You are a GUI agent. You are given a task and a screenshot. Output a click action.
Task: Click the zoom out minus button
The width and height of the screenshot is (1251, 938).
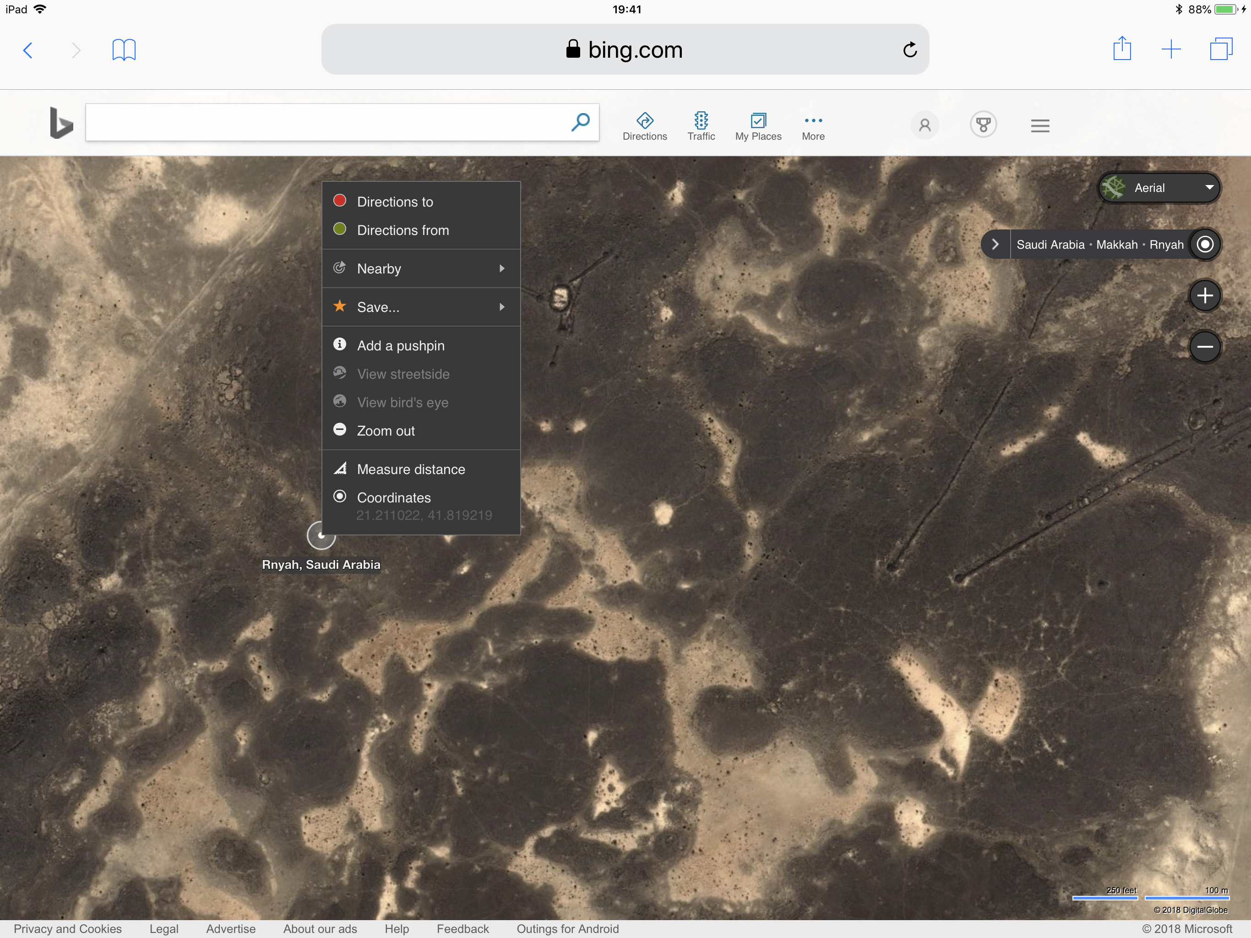pos(1205,346)
